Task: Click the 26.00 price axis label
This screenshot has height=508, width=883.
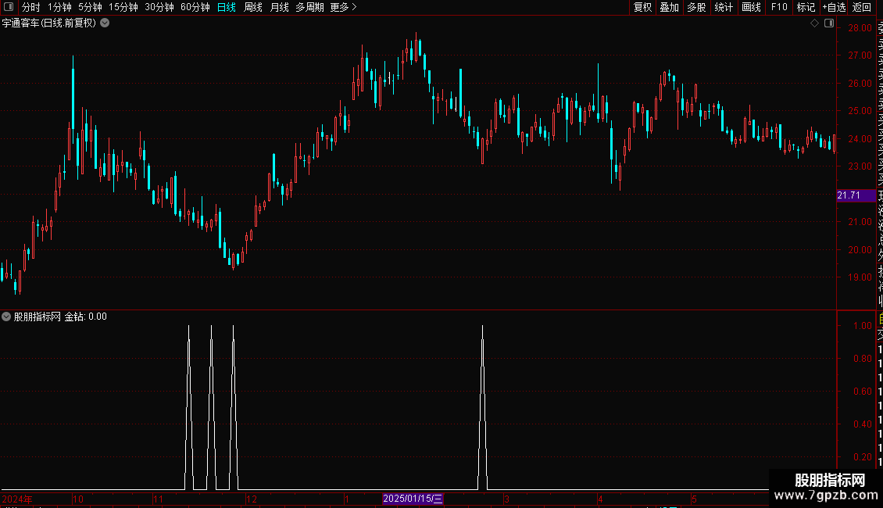Action: click(x=860, y=84)
